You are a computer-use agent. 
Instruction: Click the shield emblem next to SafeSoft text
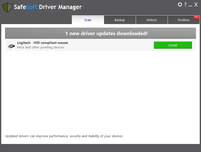click(8, 7)
